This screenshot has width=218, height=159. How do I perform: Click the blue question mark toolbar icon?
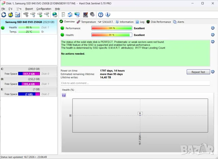click(x=100, y=15)
